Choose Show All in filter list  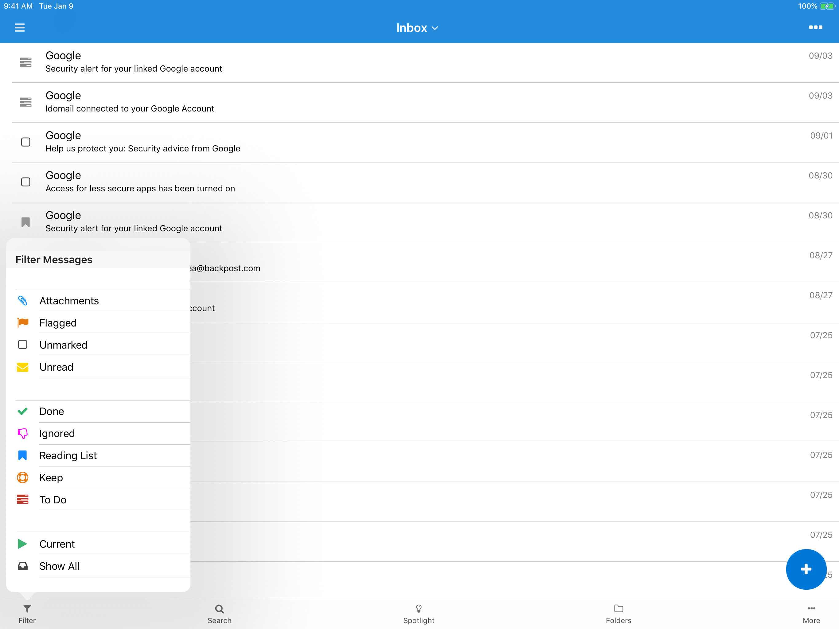tap(60, 566)
